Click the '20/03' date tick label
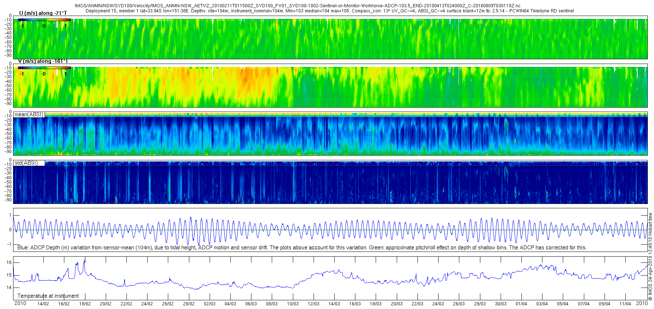The height and width of the screenshot is (309, 654). (397, 304)
